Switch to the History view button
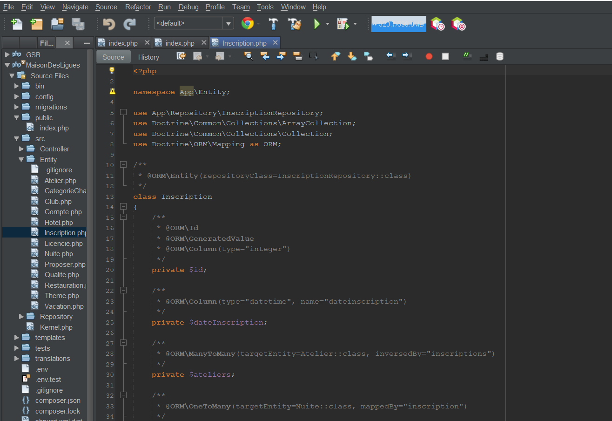 [148, 57]
